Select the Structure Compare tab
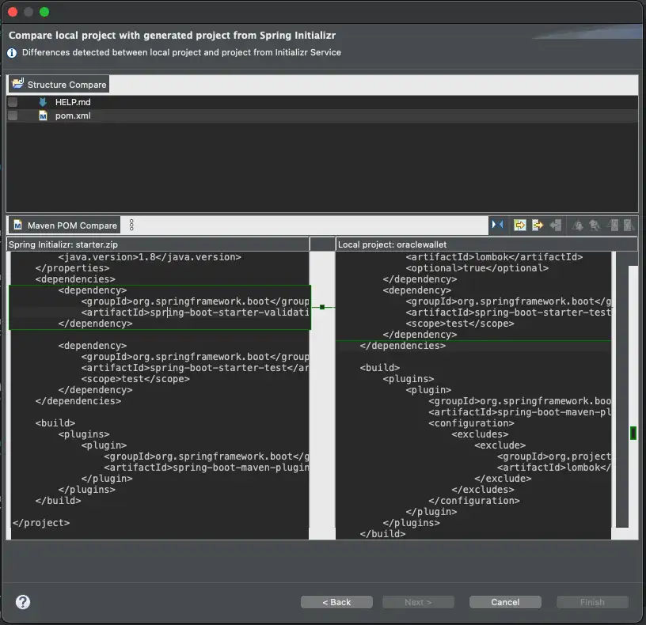 (x=59, y=84)
